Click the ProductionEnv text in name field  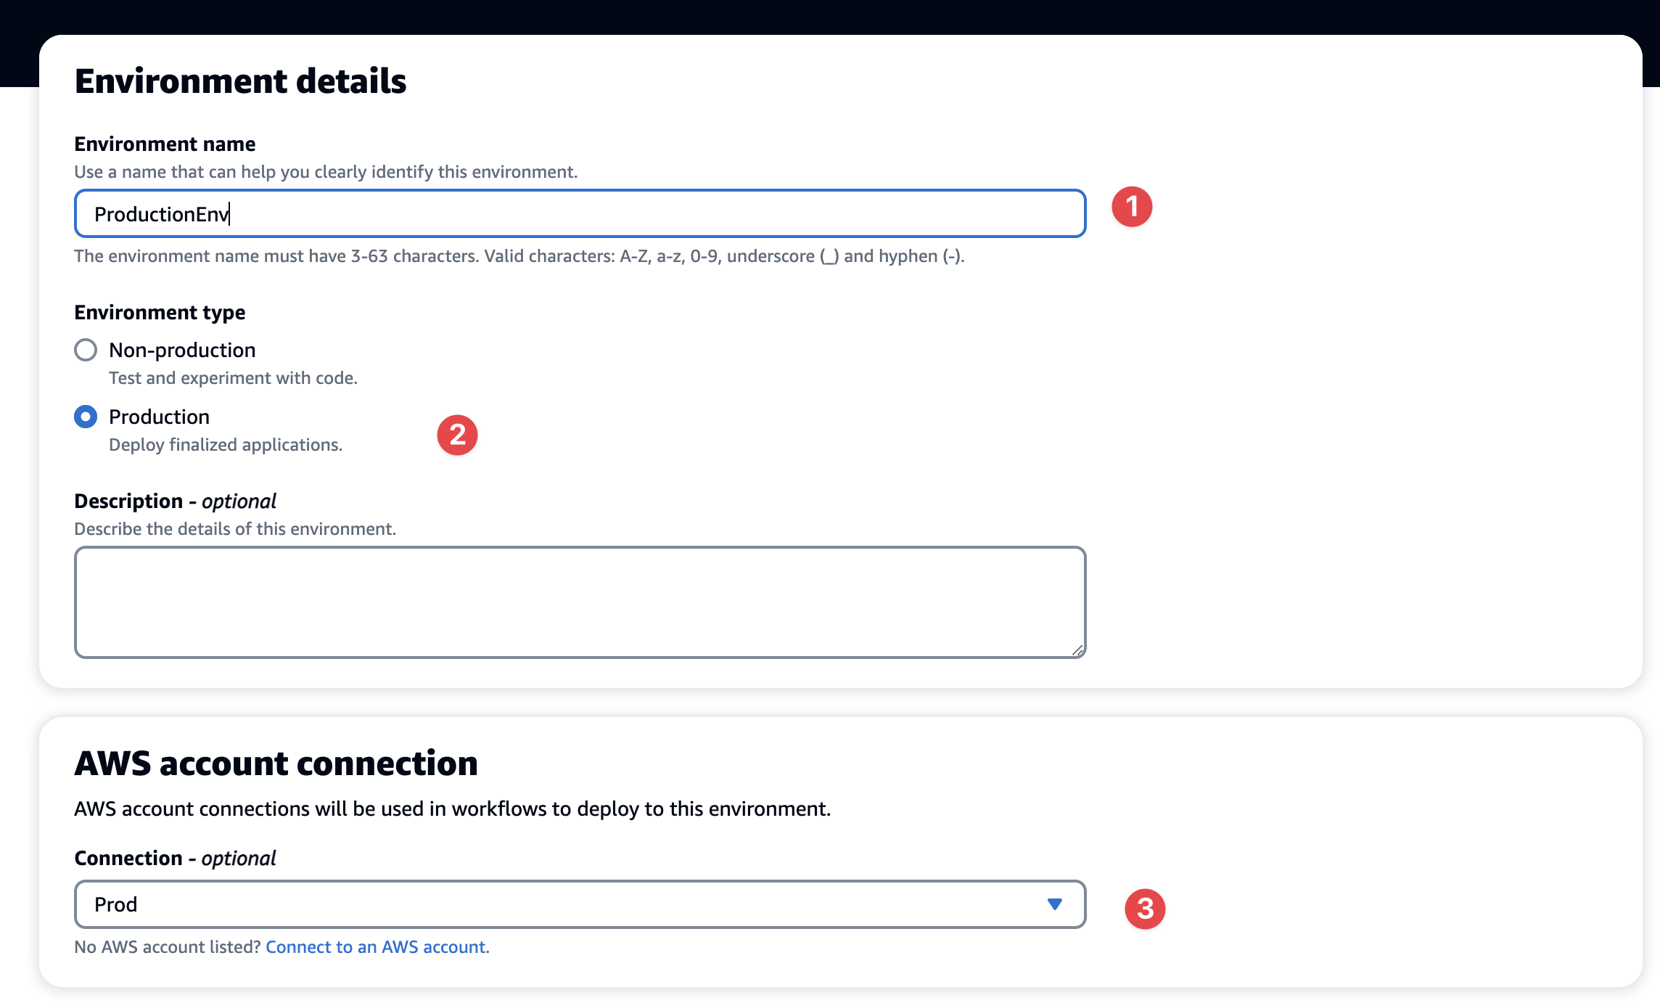coord(161,214)
